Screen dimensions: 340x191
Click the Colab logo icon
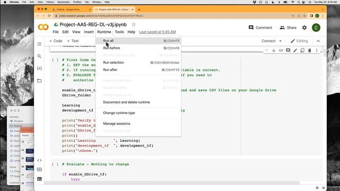43,27
